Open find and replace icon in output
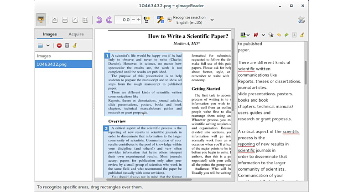343x192 pixels. tap(271, 35)
